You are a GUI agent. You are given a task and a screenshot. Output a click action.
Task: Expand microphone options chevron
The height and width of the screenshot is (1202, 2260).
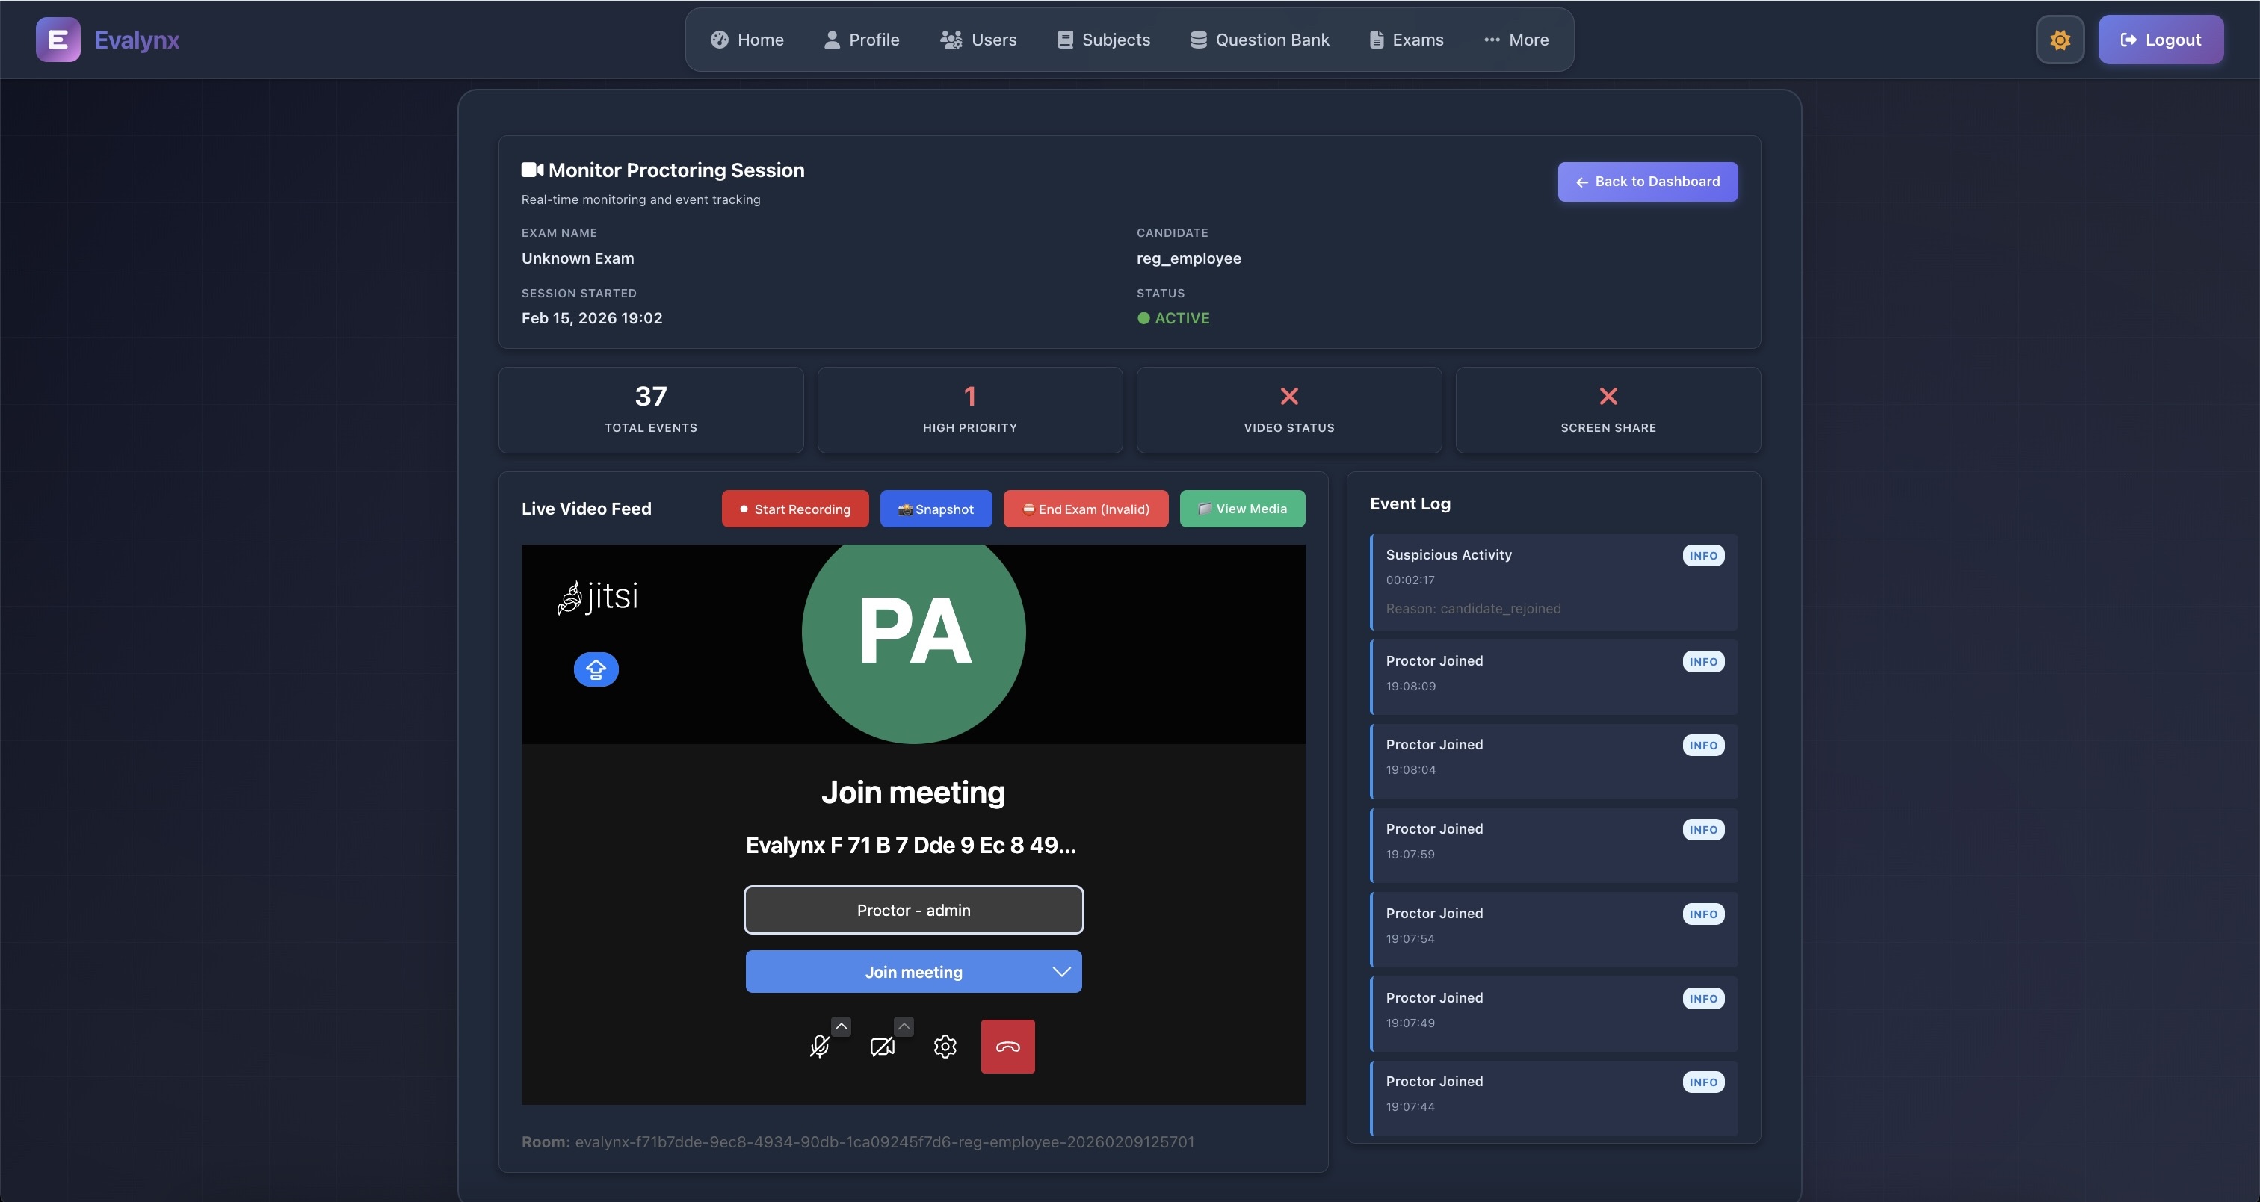pos(841,1026)
